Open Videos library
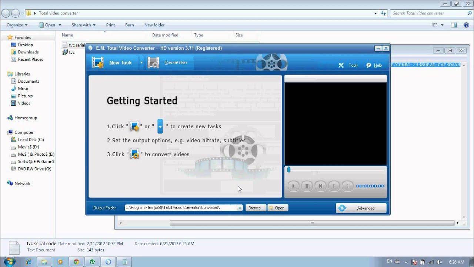The width and height of the screenshot is (474, 267). click(24, 103)
